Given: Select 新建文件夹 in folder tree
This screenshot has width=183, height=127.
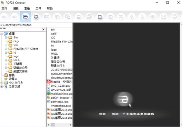Looking at the screenshot, I should point(20,71).
